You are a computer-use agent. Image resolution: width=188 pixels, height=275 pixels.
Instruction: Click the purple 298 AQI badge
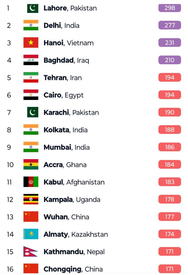[169, 8]
